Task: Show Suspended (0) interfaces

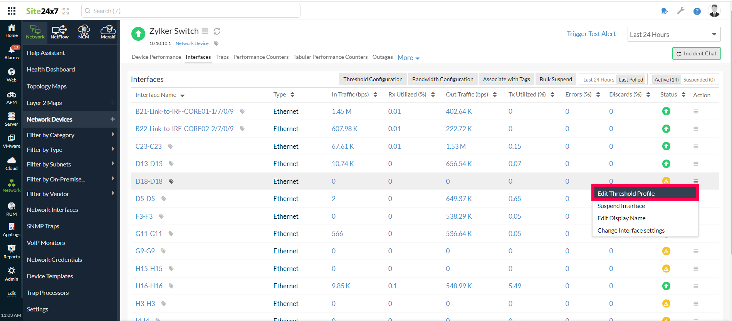Action: point(699,80)
